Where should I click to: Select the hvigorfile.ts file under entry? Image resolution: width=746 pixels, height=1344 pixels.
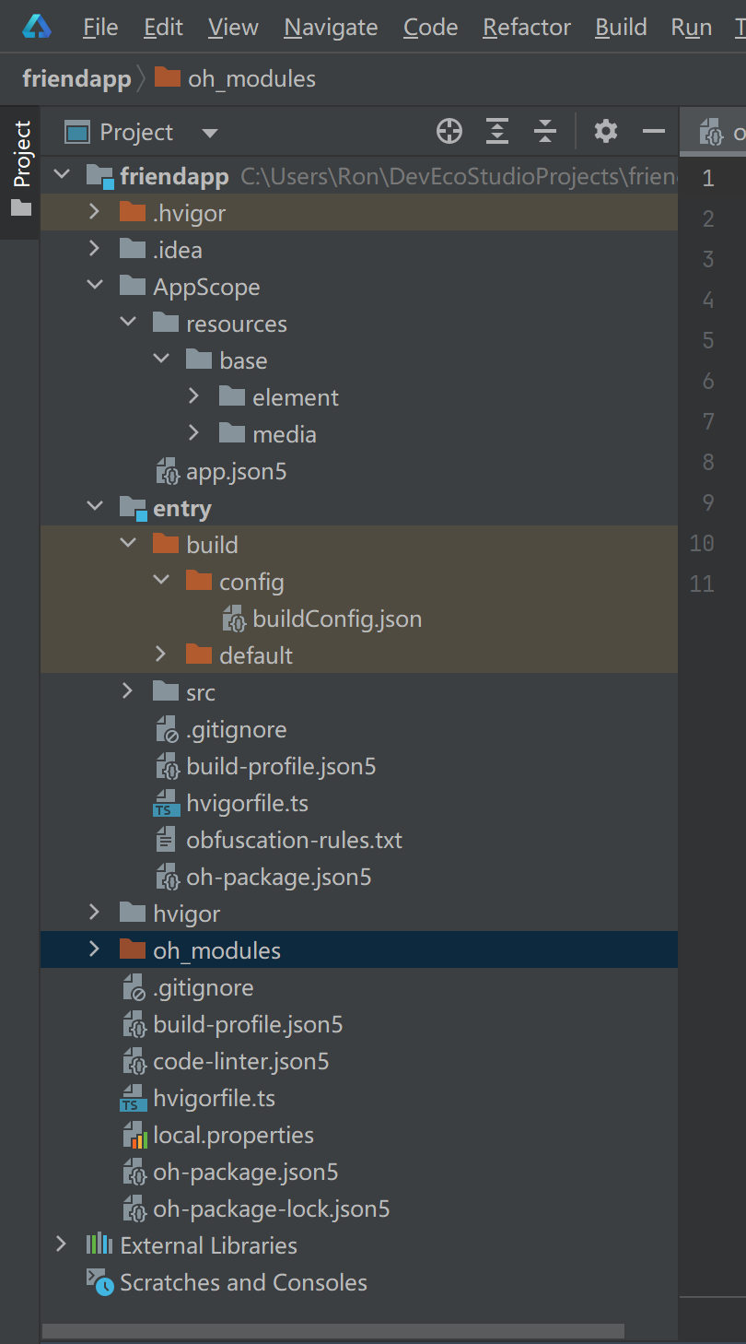pos(247,803)
